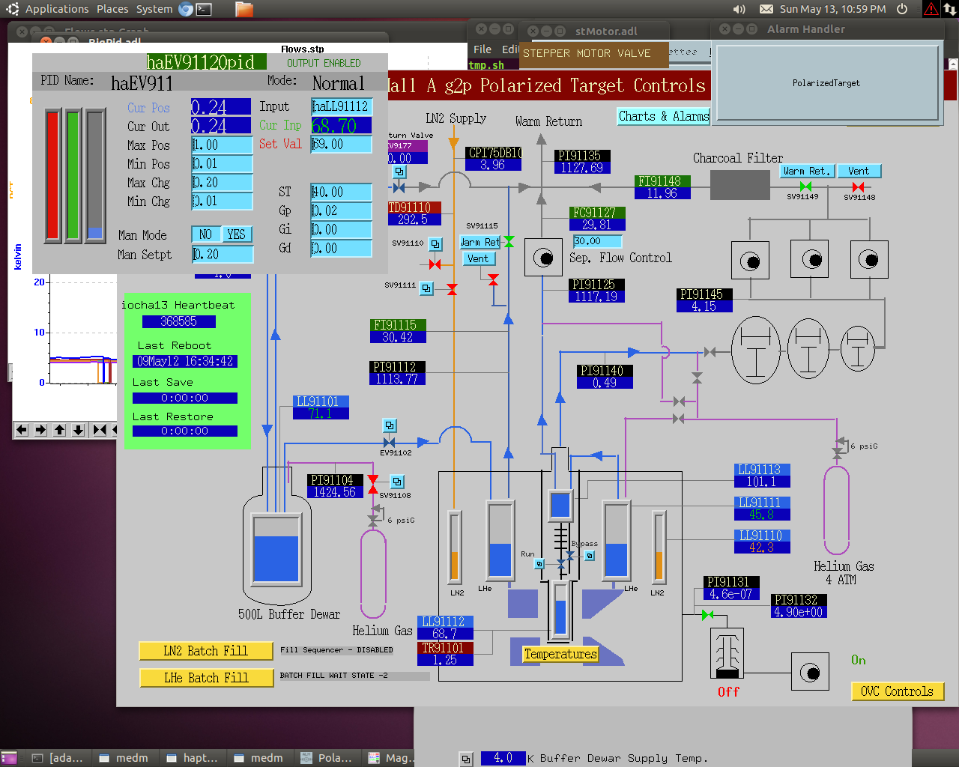Screen dimensions: 959x767
Task: Click the red valve beside PI91104 readout
Action: [372, 485]
